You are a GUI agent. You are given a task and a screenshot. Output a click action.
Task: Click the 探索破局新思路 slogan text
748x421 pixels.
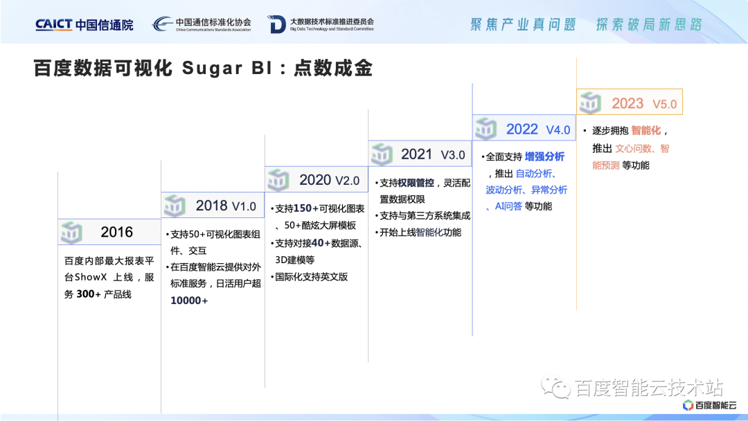[648, 21]
